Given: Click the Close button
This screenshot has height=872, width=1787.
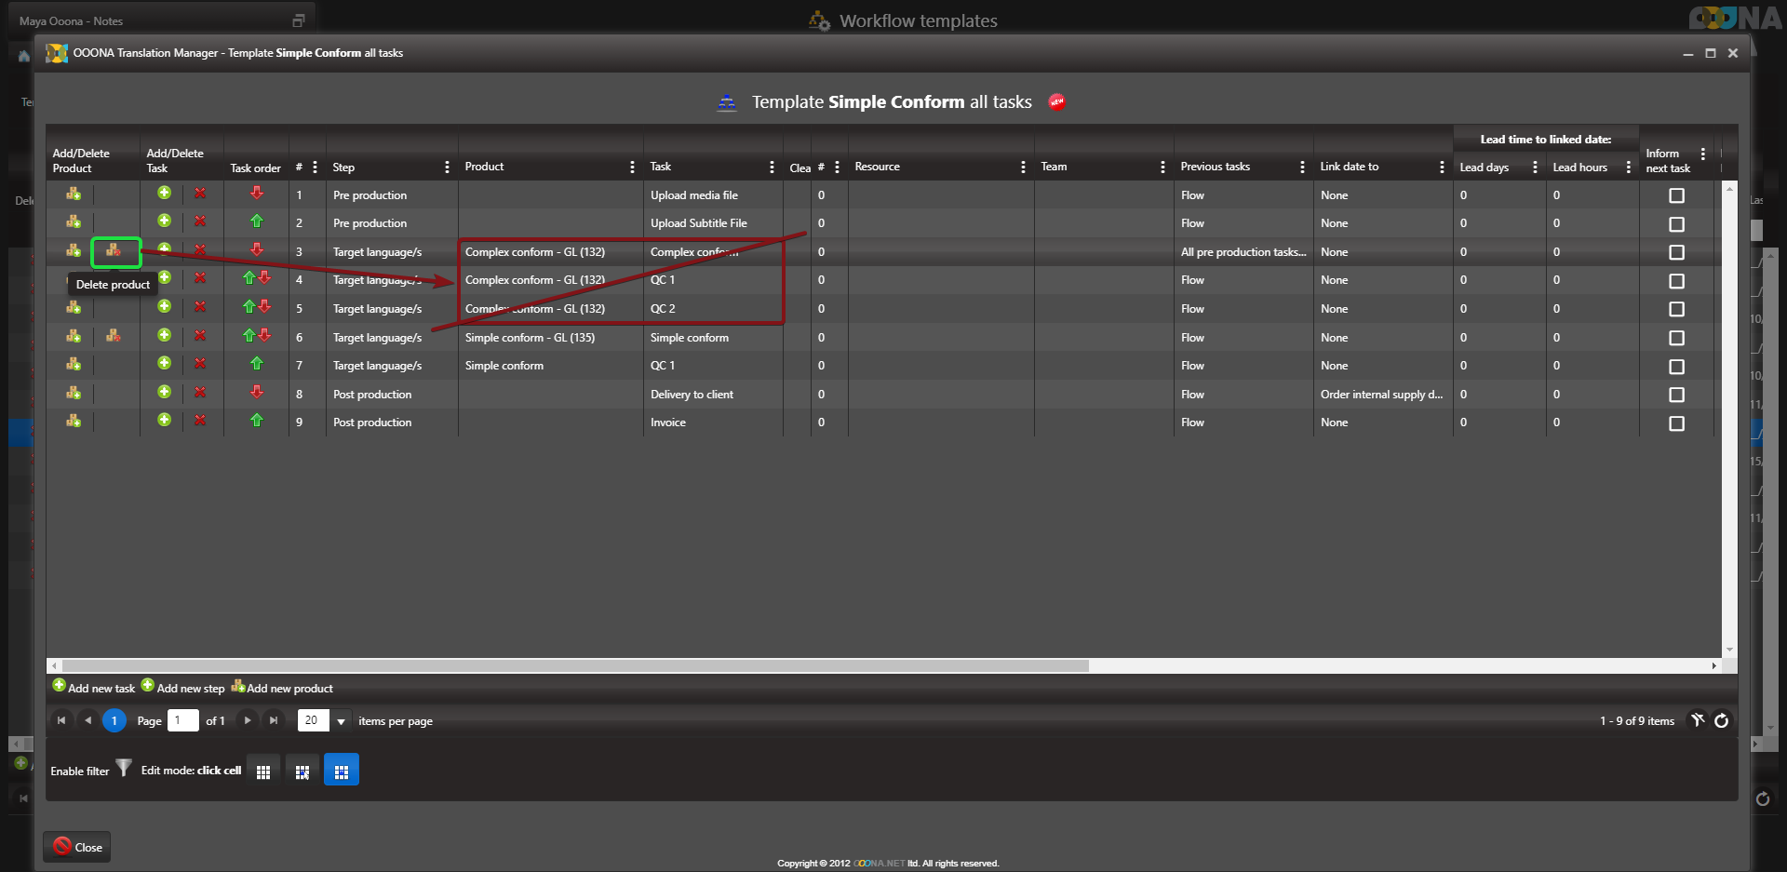Looking at the screenshot, I should 77,847.
